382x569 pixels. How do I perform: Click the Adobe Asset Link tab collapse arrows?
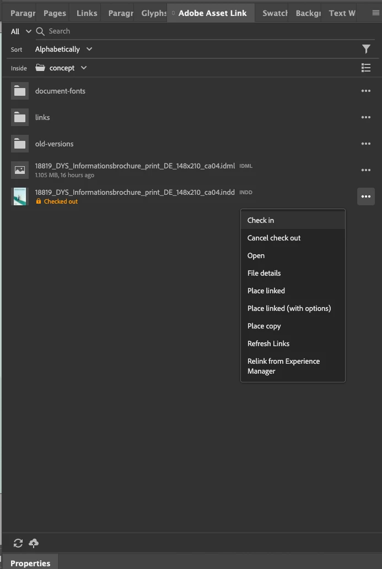174,13
